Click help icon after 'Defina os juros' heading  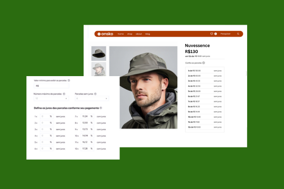pyautogui.click(x=101, y=108)
